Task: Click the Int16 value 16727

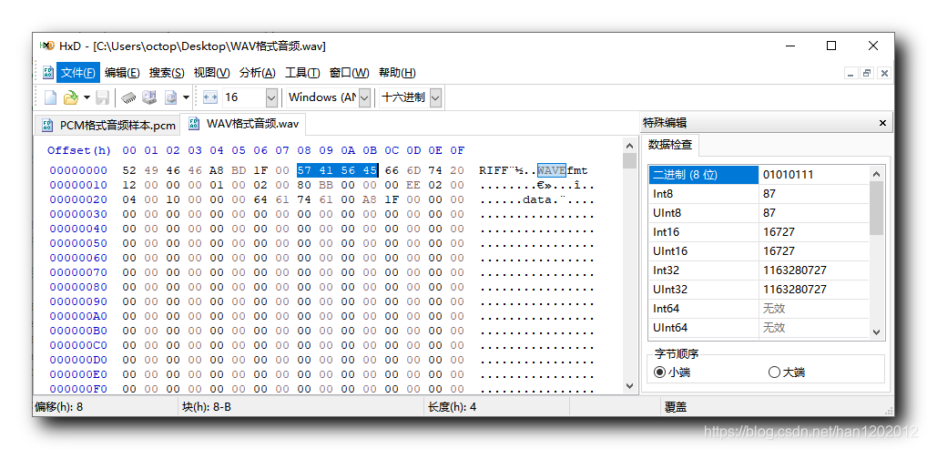Action: [x=779, y=232]
